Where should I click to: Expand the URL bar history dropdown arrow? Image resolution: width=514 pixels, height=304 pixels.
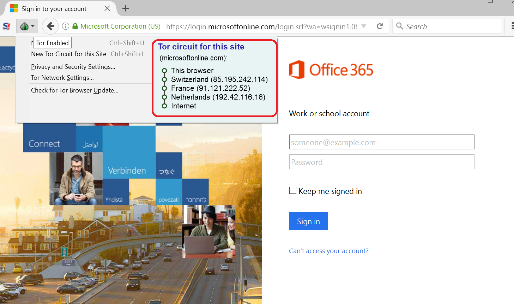pyautogui.click(x=364, y=26)
